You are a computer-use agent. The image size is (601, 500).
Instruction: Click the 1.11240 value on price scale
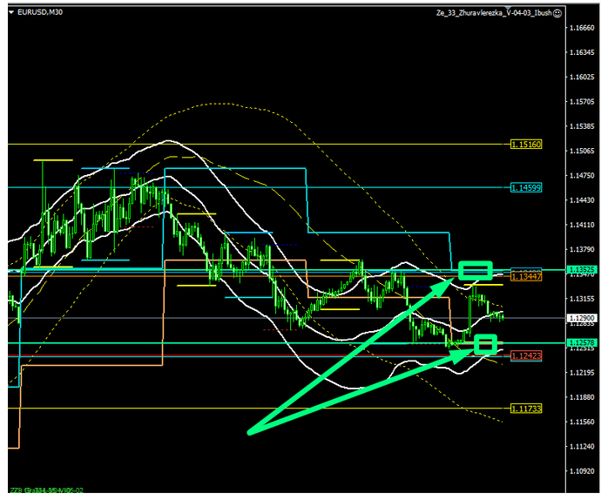point(582,447)
